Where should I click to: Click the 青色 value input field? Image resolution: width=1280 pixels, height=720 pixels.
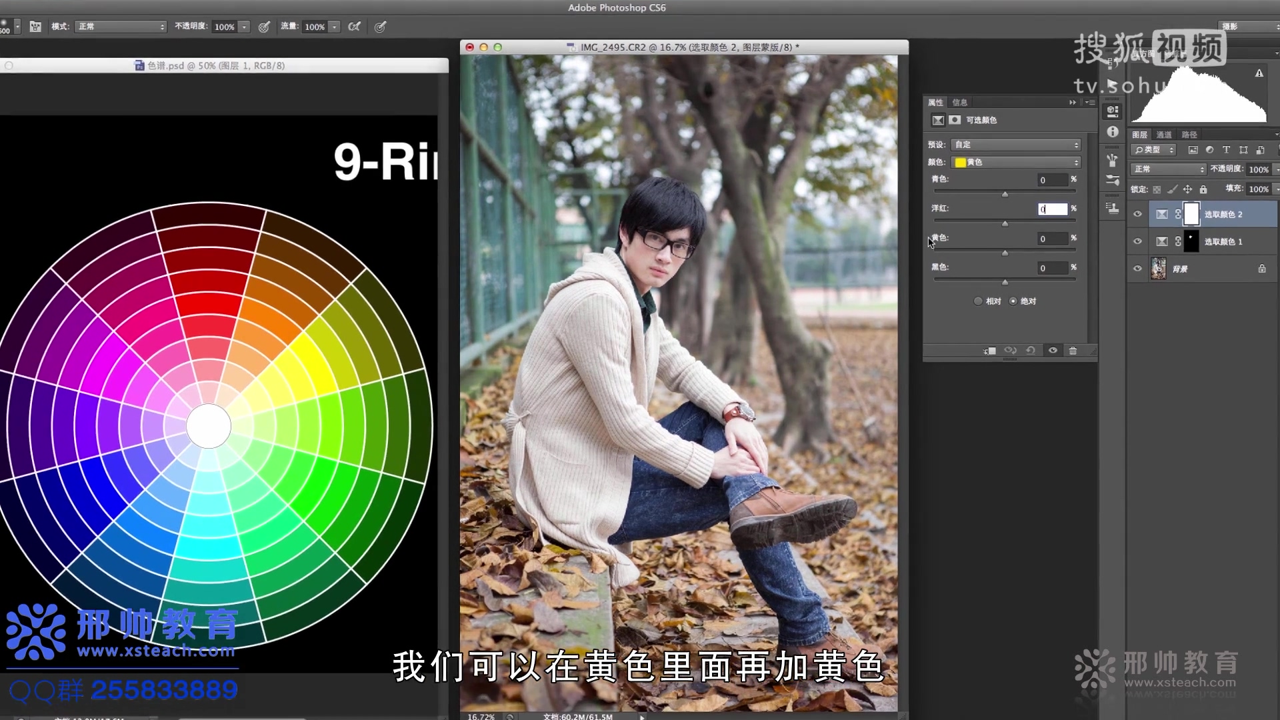1052,180
